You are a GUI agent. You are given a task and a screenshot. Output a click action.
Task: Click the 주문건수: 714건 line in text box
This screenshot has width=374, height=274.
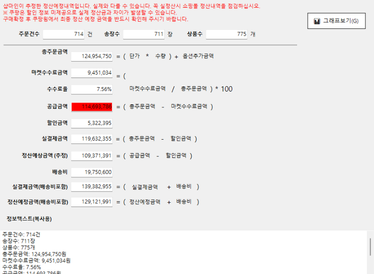21,235
